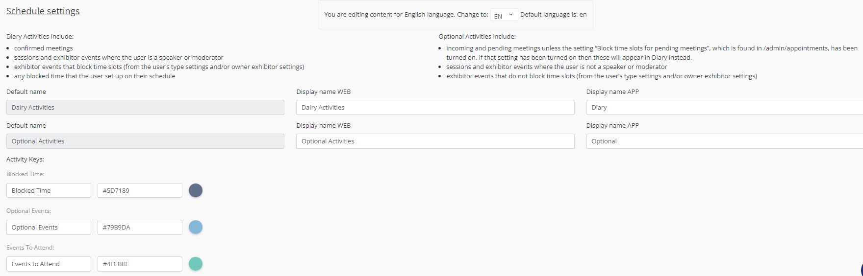Open the Optional Events light blue swatch
Screen dimensions: 863x276
(196, 227)
